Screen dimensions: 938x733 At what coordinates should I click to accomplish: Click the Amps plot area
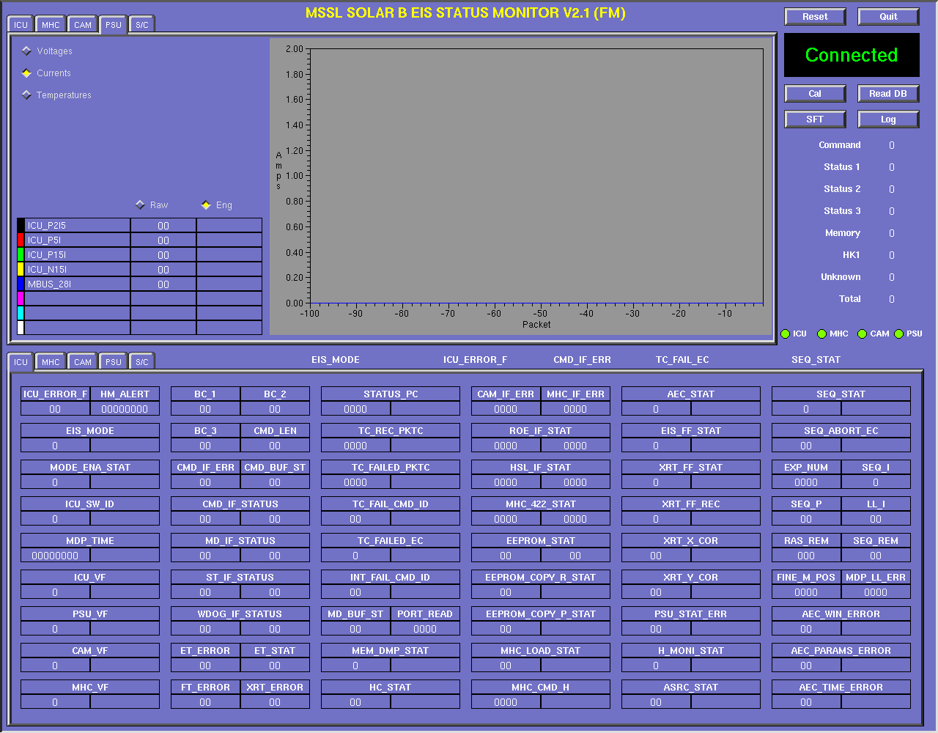tap(536, 176)
